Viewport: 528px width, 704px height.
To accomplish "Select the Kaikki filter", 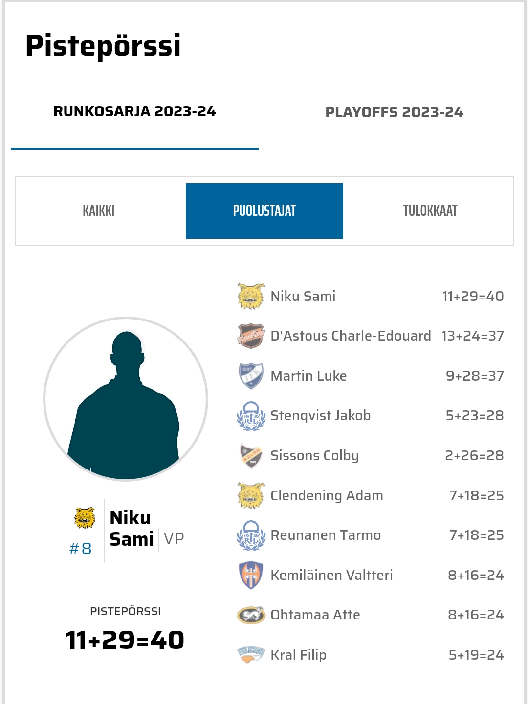I will [99, 211].
